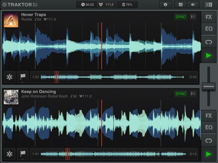Tap the 111.0 BPM of Hover Traps
This screenshot has height=163, width=218.
tap(50, 19)
